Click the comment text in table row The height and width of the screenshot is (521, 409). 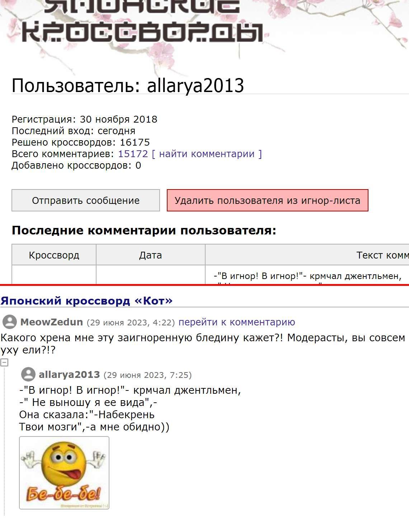pyautogui.click(x=307, y=276)
